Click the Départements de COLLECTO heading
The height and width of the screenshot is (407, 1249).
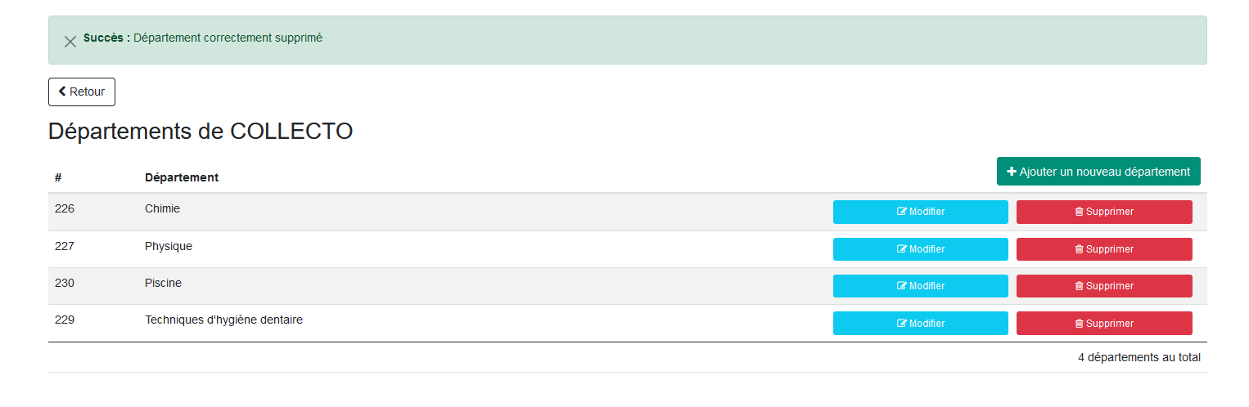[201, 131]
